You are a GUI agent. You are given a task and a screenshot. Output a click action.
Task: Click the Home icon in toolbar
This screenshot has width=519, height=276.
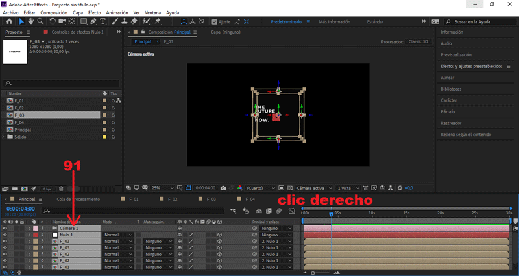(x=9, y=21)
